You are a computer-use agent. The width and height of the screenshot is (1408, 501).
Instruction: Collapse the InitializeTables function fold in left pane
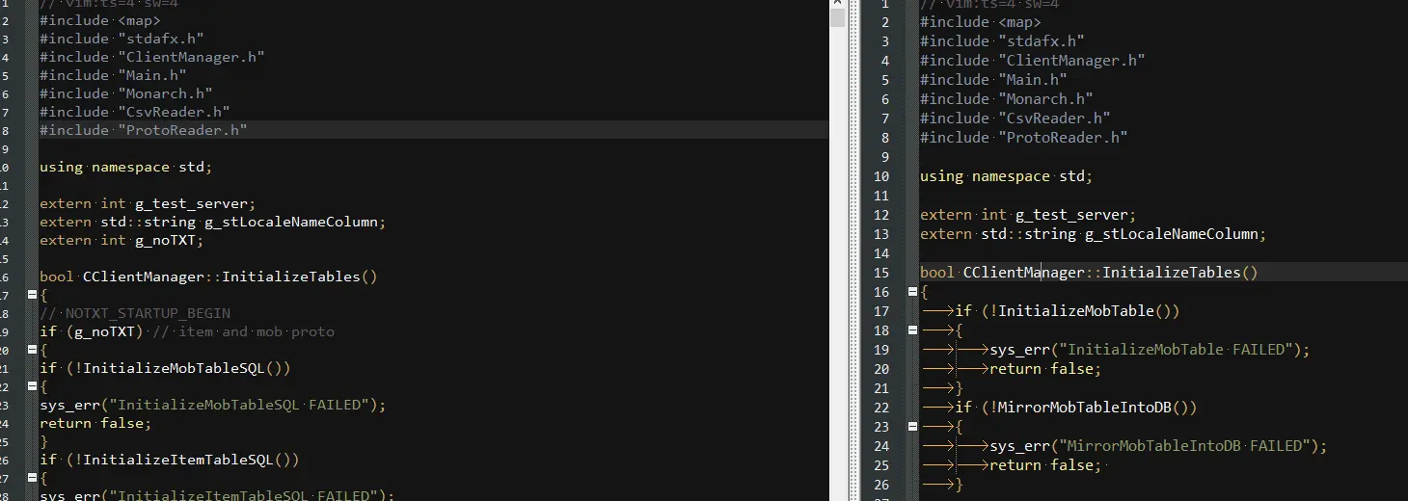(x=32, y=295)
